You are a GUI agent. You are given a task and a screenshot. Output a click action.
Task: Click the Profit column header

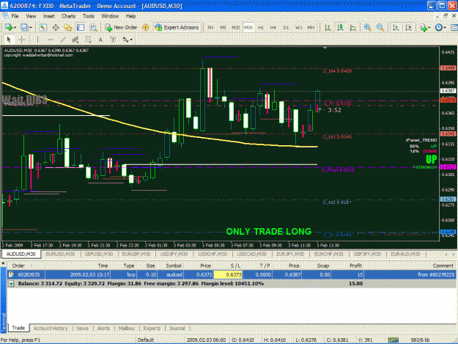(x=355, y=266)
